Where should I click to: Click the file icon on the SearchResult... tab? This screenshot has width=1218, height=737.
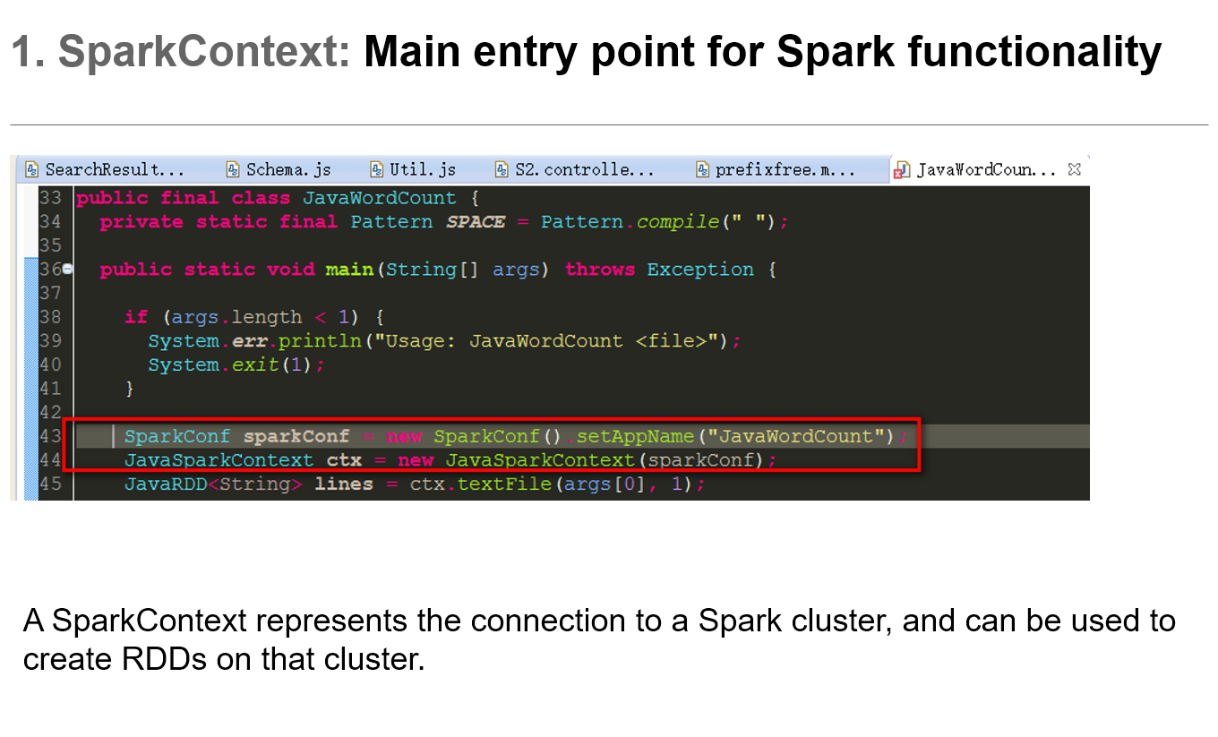[x=32, y=169]
